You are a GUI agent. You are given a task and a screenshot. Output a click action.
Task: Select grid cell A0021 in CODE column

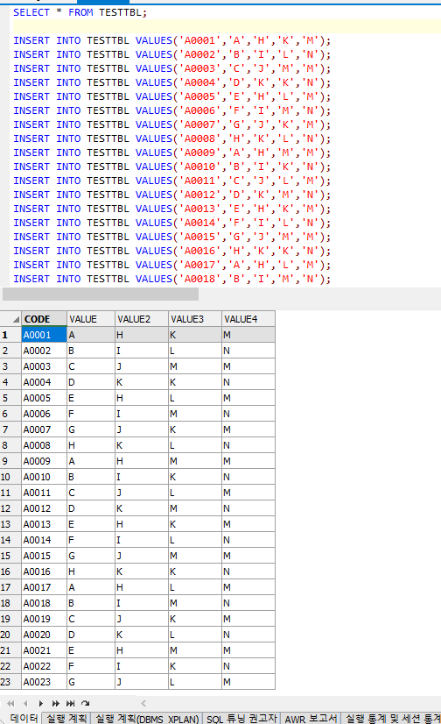point(44,650)
